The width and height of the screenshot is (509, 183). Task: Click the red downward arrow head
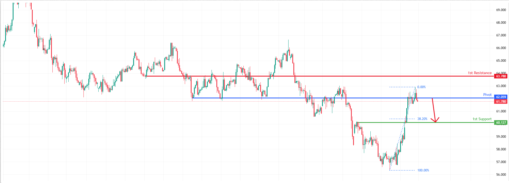click(x=435, y=120)
